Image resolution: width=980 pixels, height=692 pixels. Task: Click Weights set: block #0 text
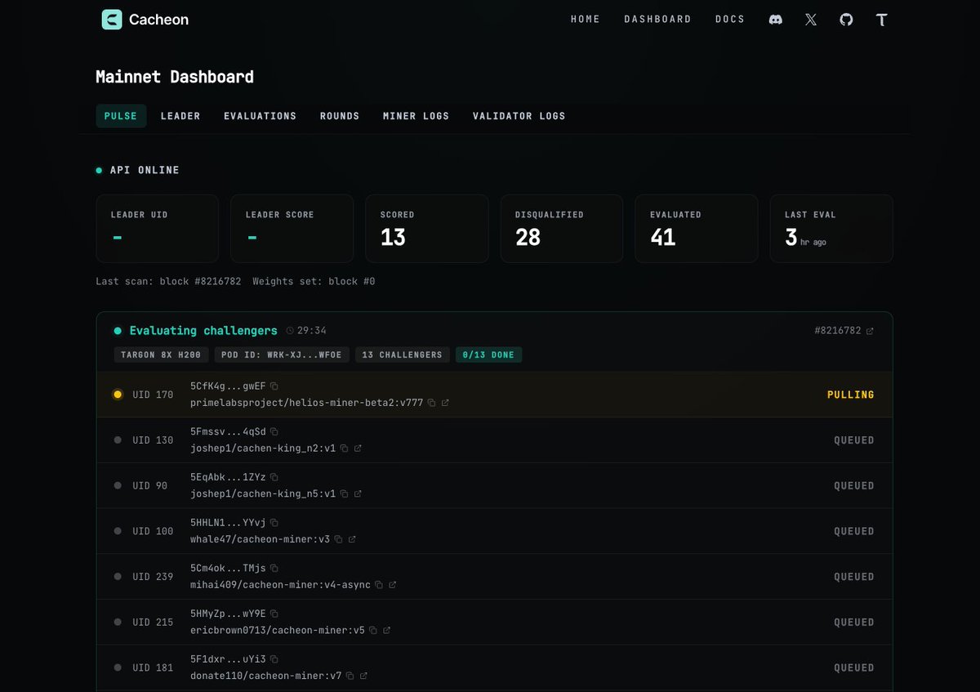(x=314, y=281)
